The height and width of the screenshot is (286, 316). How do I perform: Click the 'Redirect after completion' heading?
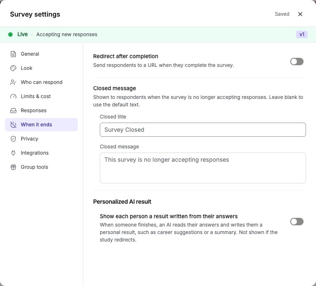(126, 56)
